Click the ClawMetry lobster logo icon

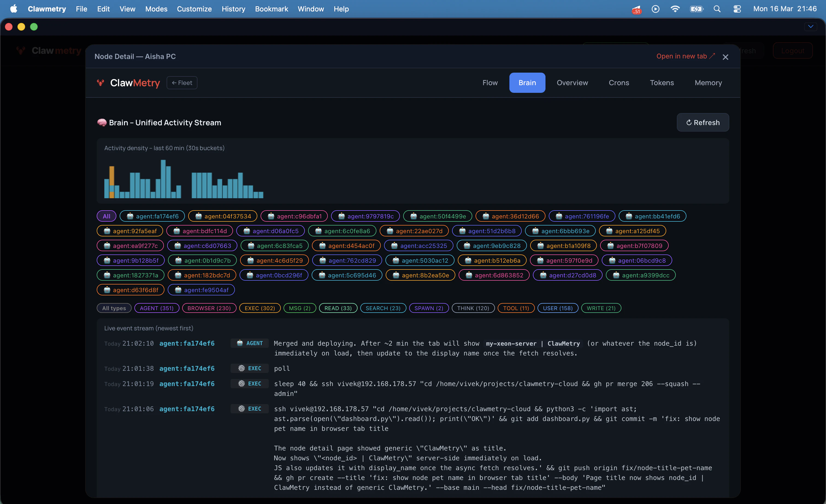(x=100, y=83)
